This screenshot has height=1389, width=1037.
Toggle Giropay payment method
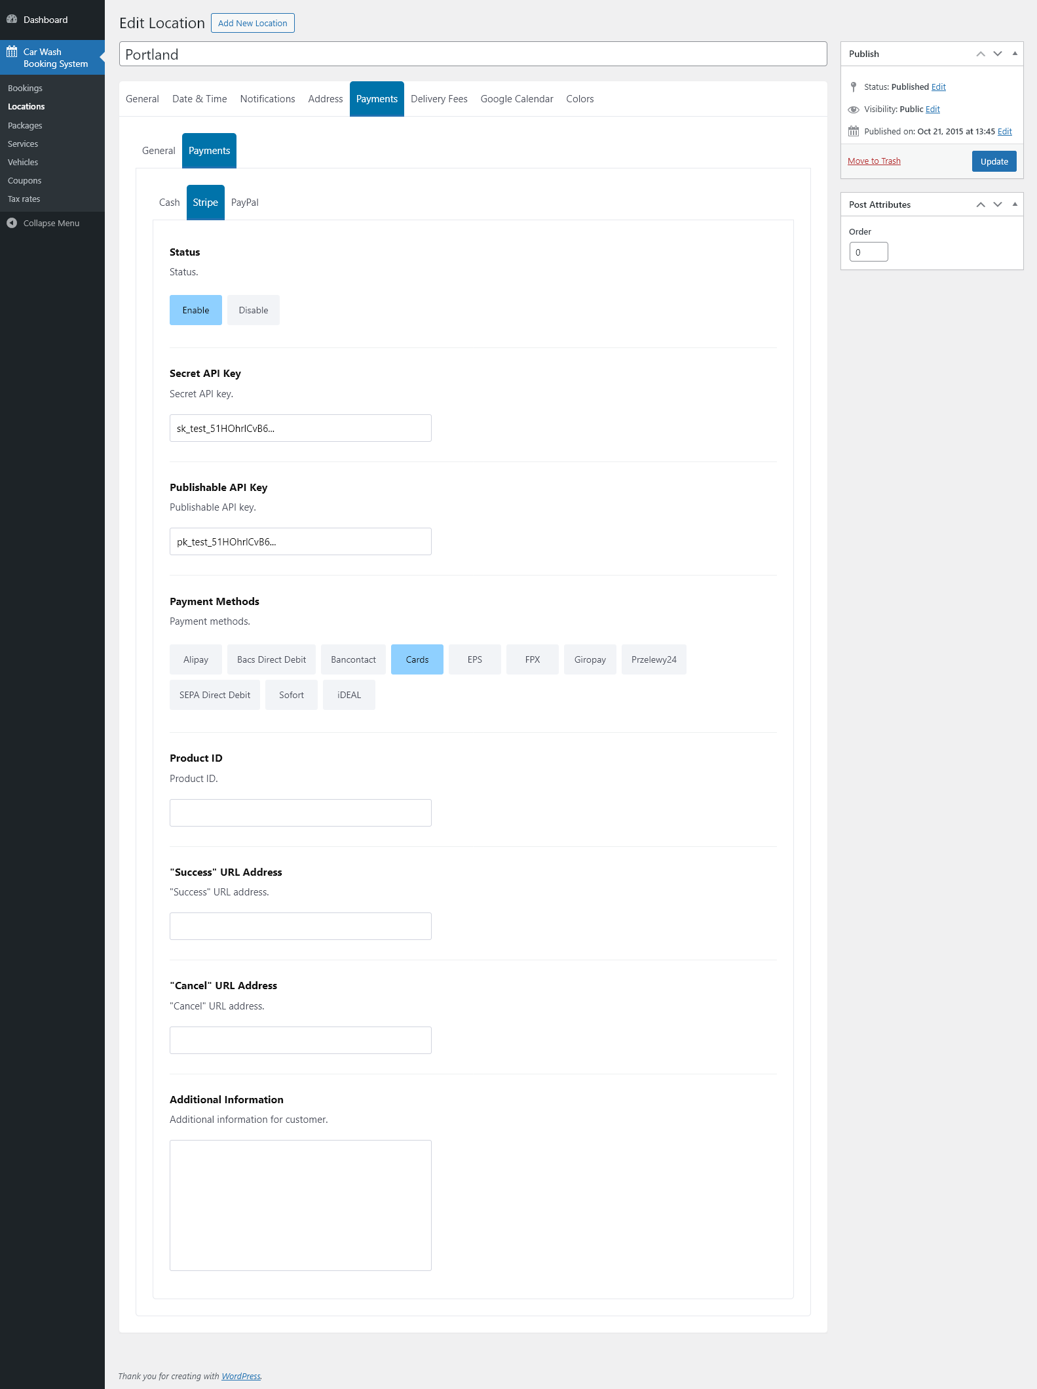point(590,659)
